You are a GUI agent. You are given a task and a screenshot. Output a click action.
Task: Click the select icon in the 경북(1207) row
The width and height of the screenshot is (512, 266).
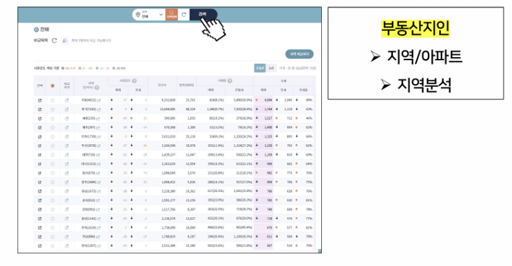click(40, 246)
